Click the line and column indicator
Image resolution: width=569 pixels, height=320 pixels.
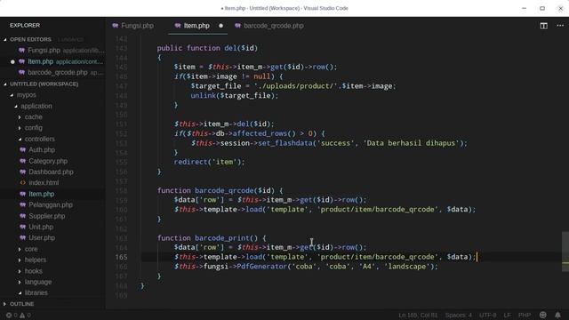tap(418, 316)
